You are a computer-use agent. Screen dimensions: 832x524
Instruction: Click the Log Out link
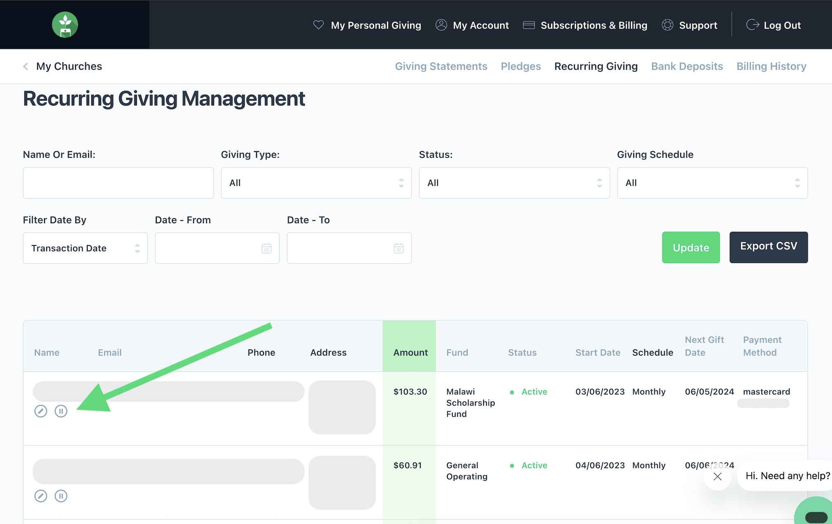782,25
